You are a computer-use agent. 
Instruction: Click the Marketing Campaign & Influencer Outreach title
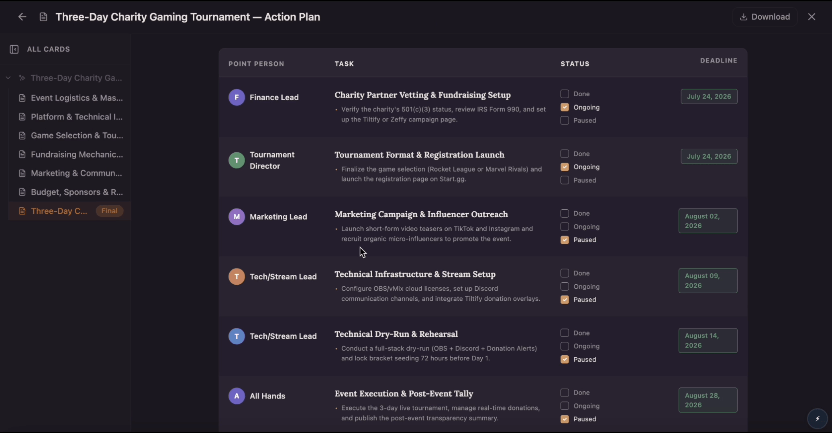[x=421, y=214]
